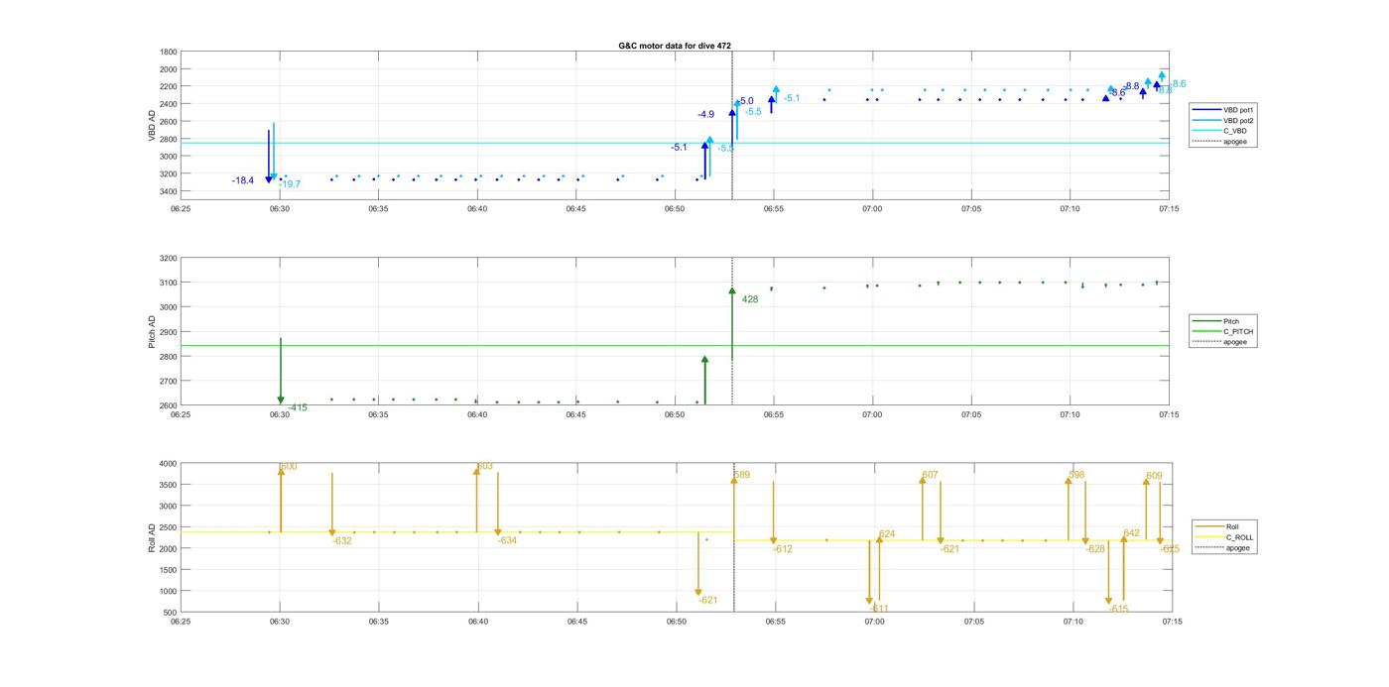Click the '3400' tick on VBD axis
Screen dimensions: 1389x687
tap(169, 191)
